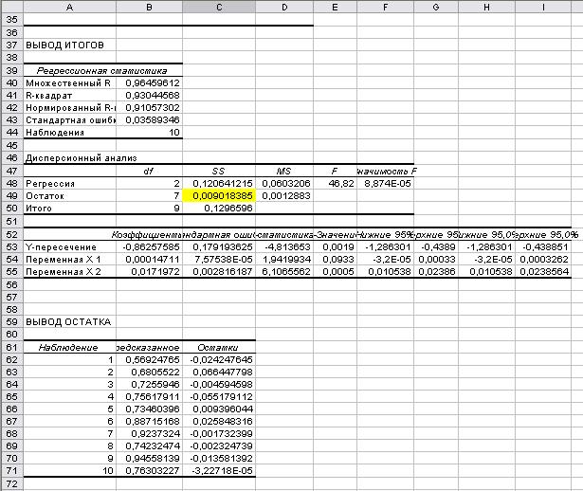Screen dimensions: 583x491
Task: Select column A header
Action: pyautogui.click(x=69, y=7)
